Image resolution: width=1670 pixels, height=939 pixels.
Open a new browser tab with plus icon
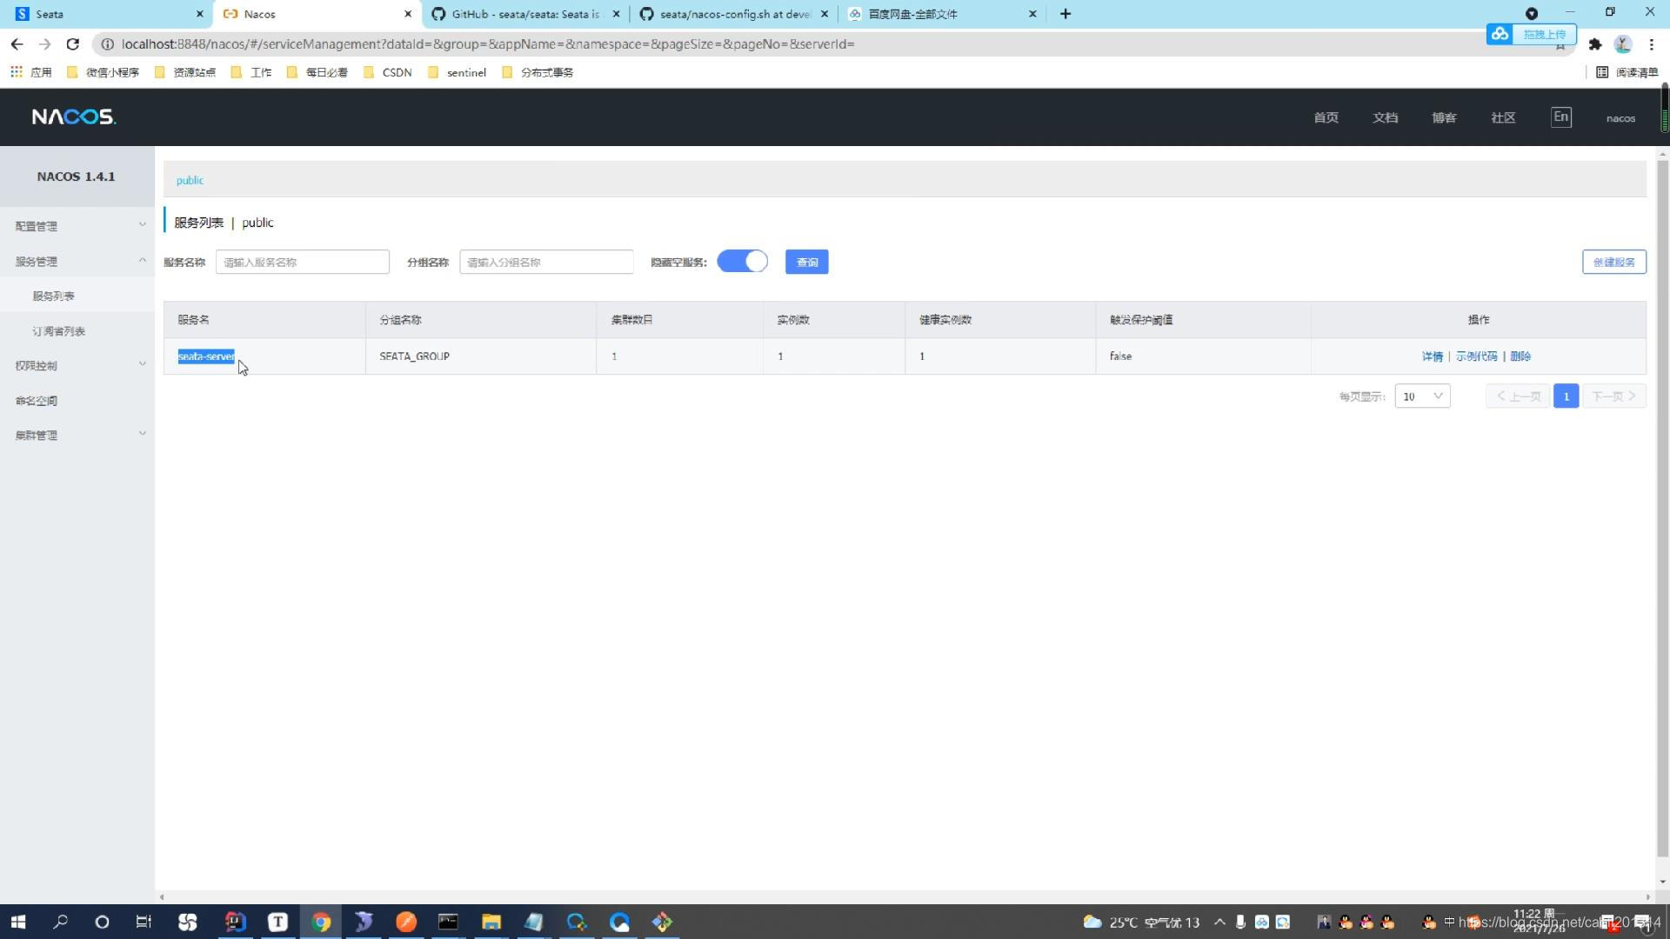(x=1065, y=14)
